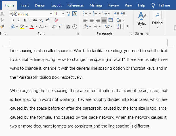
Task: Open Enclose Characters tool
Action: (x=75, y=27)
